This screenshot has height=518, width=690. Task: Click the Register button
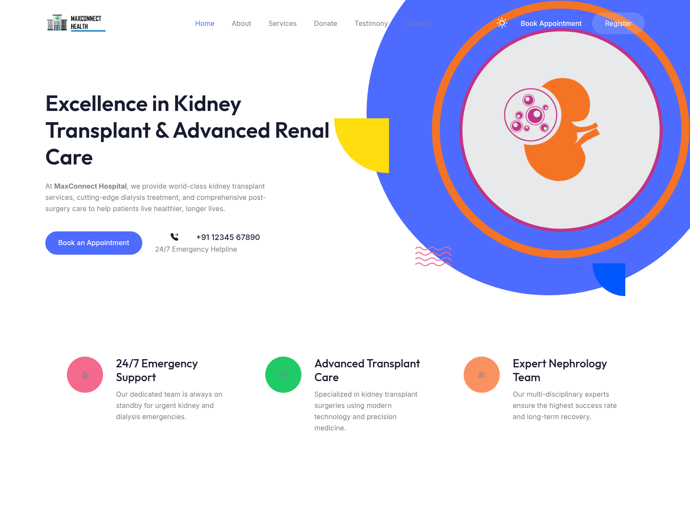tap(618, 23)
